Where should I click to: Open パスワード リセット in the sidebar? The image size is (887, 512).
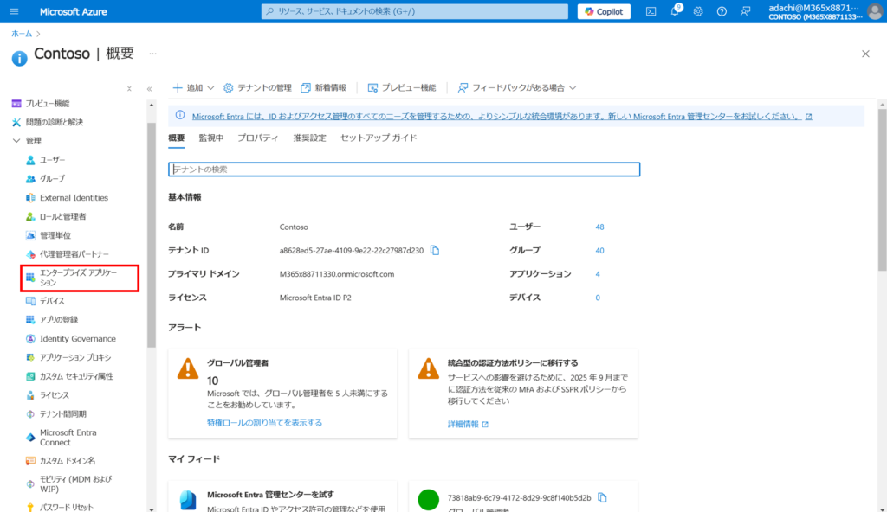pyautogui.click(x=67, y=508)
